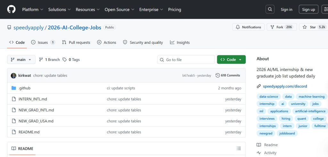View the 618 Commits history
Screen dimensions: 328x157
(x=228, y=75)
